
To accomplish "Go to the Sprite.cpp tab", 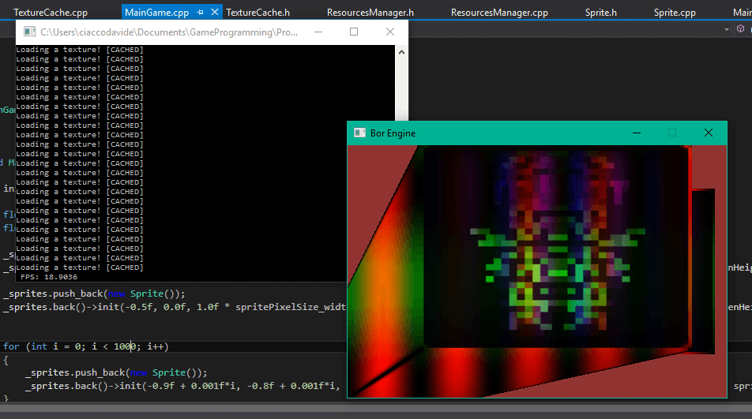I will pyautogui.click(x=675, y=13).
